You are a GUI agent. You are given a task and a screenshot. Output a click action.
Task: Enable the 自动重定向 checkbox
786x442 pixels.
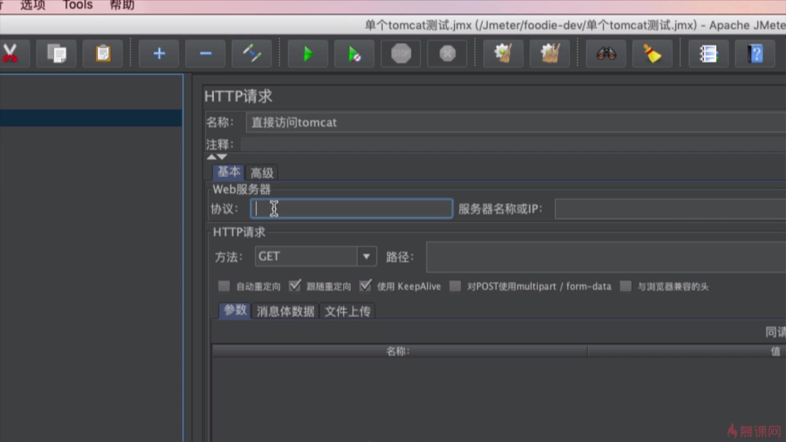click(224, 286)
